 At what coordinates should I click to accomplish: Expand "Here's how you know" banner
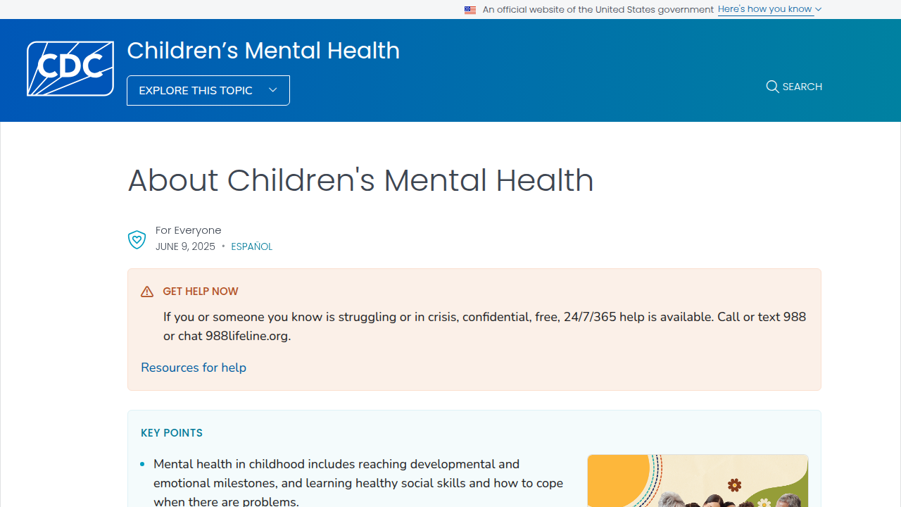[769, 9]
